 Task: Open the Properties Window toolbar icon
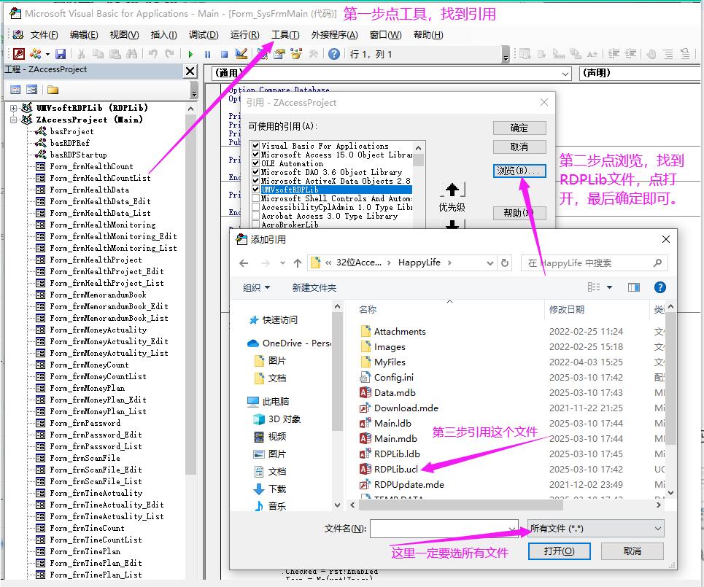point(279,54)
